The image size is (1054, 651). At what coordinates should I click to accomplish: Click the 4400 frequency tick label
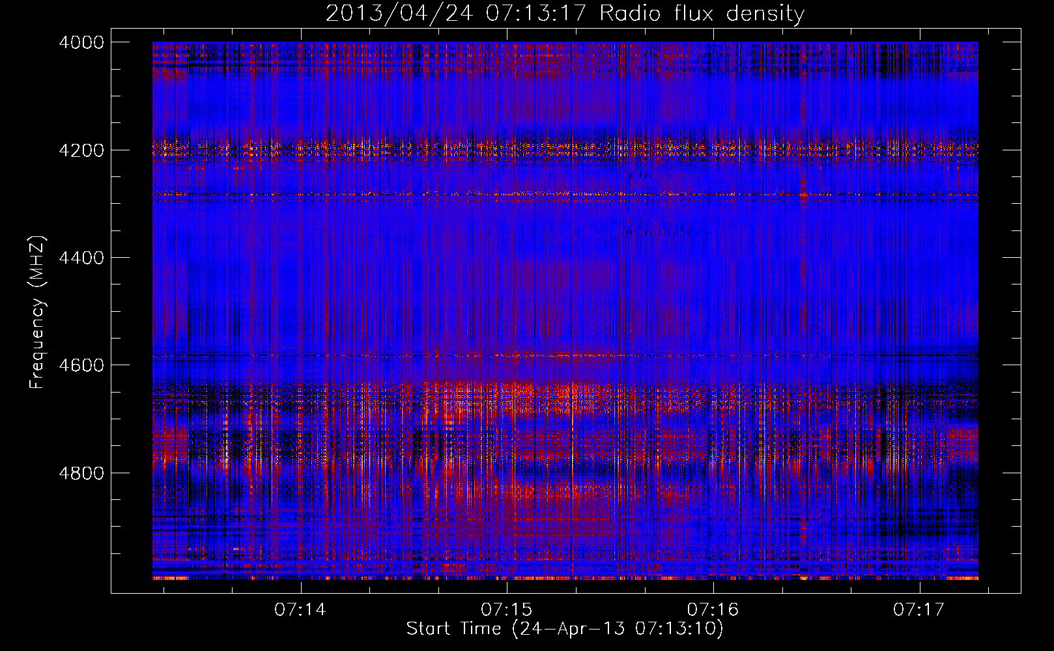point(81,258)
